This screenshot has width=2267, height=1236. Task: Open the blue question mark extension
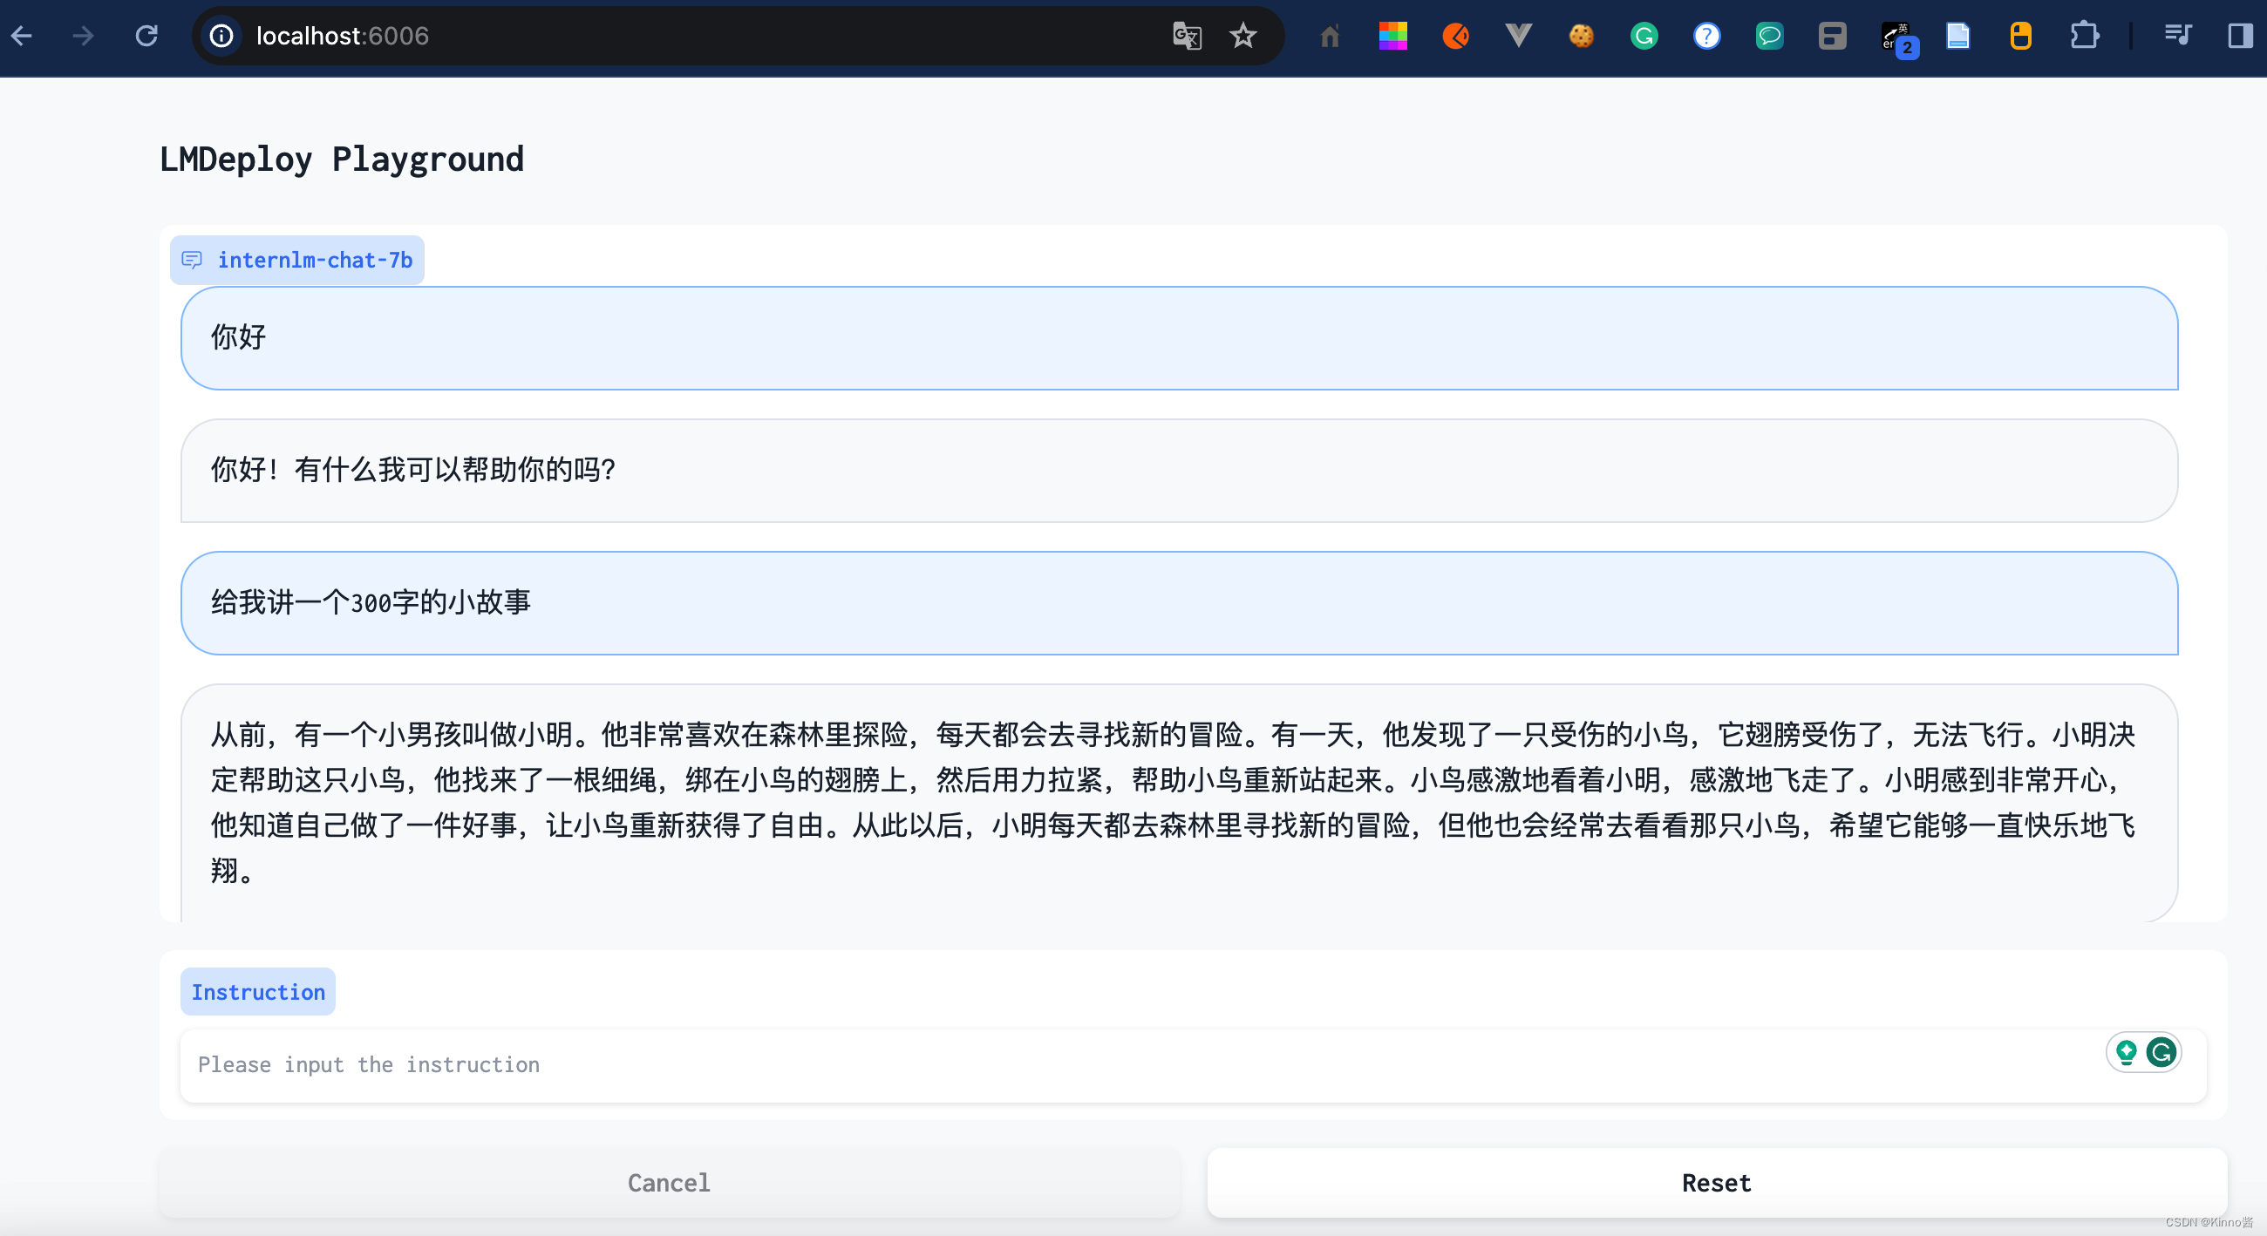tap(1706, 36)
